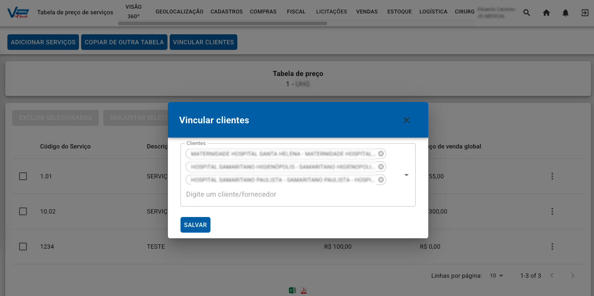594x296 pixels.
Task: Open Cadastros menu
Action: tap(226, 12)
